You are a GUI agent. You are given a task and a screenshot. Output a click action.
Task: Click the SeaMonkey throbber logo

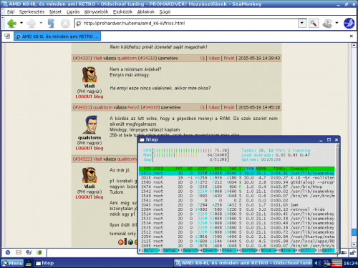point(349,24)
